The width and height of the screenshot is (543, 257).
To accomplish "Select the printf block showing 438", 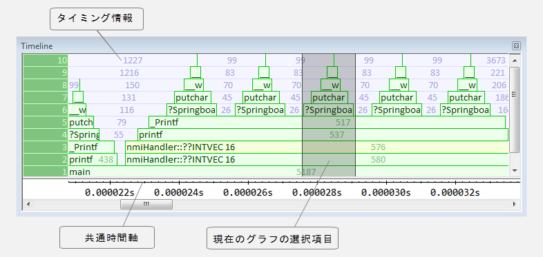I will 93,160.
